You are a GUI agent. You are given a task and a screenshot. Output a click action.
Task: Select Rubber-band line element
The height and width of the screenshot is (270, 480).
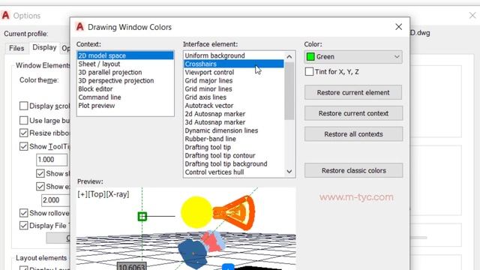click(234, 139)
